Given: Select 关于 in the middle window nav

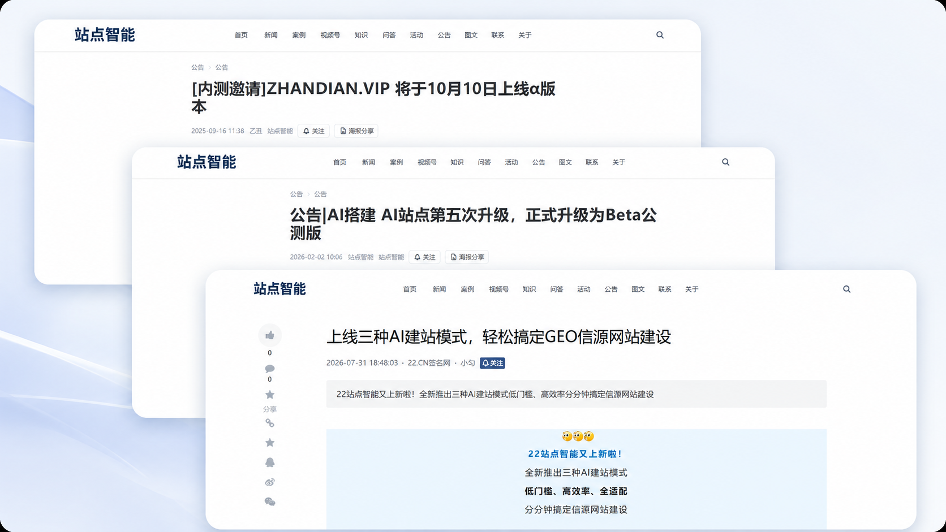Looking at the screenshot, I should pyautogui.click(x=618, y=162).
